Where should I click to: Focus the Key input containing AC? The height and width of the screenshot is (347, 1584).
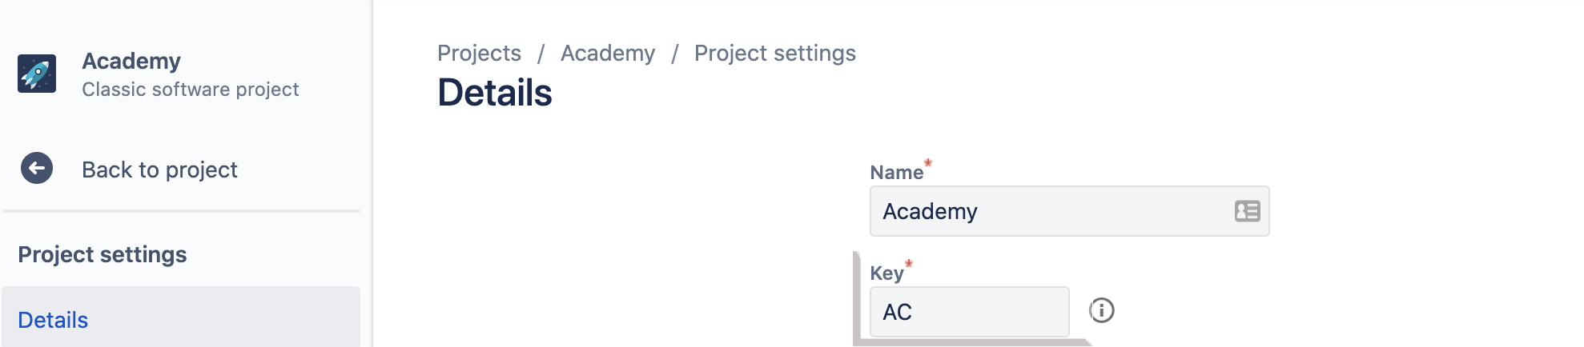(x=970, y=312)
